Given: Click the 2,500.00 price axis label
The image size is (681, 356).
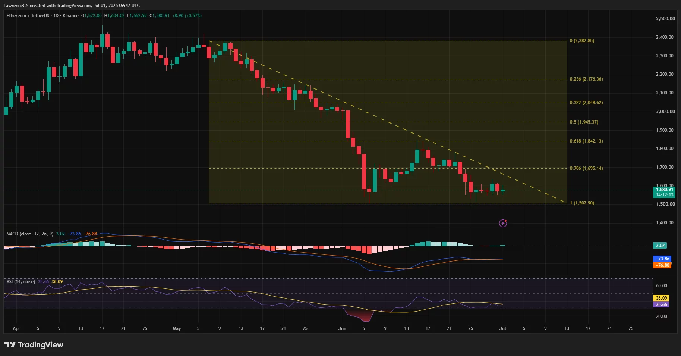Looking at the screenshot, I should tap(665, 19).
